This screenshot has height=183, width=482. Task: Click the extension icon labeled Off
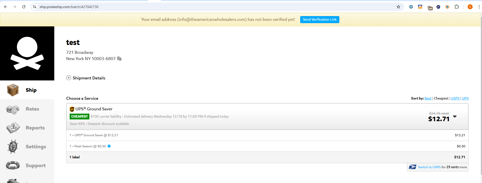point(430,7)
